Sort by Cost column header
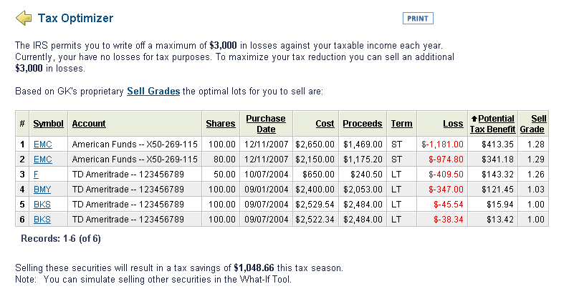Viewport: 574px width, 304px height. (x=325, y=124)
